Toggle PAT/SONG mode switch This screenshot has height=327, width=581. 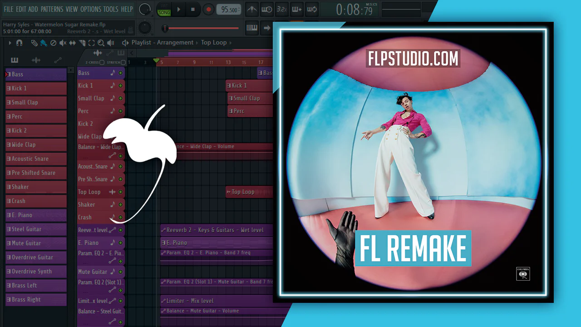164,10
